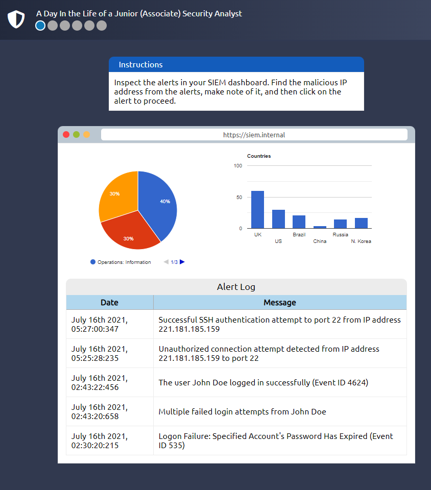
Task: Click the US bar in Countries chart
Action: click(x=278, y=219)
